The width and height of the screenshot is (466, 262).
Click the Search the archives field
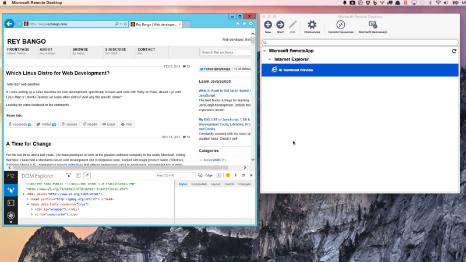(x=225, y=52)
